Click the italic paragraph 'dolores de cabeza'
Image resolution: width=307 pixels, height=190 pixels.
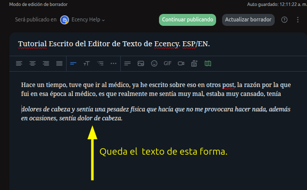pos(156,114)
